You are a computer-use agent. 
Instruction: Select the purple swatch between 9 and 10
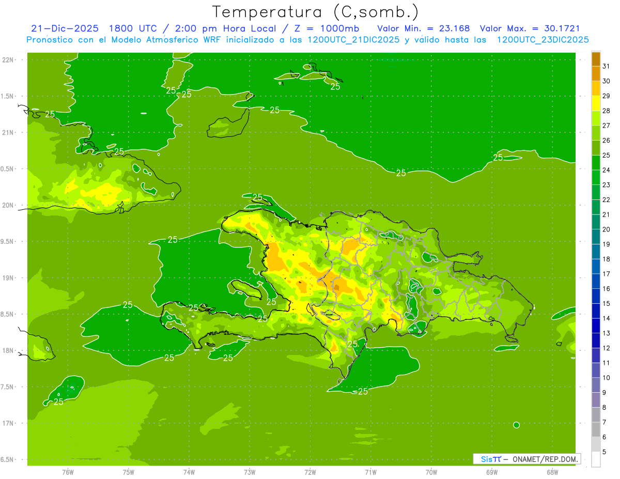pos(596,385)
